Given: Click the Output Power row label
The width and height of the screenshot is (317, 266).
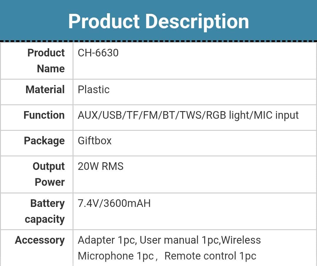Looking at the screenshot, I should pyautogui.click(x=49, y=174).
